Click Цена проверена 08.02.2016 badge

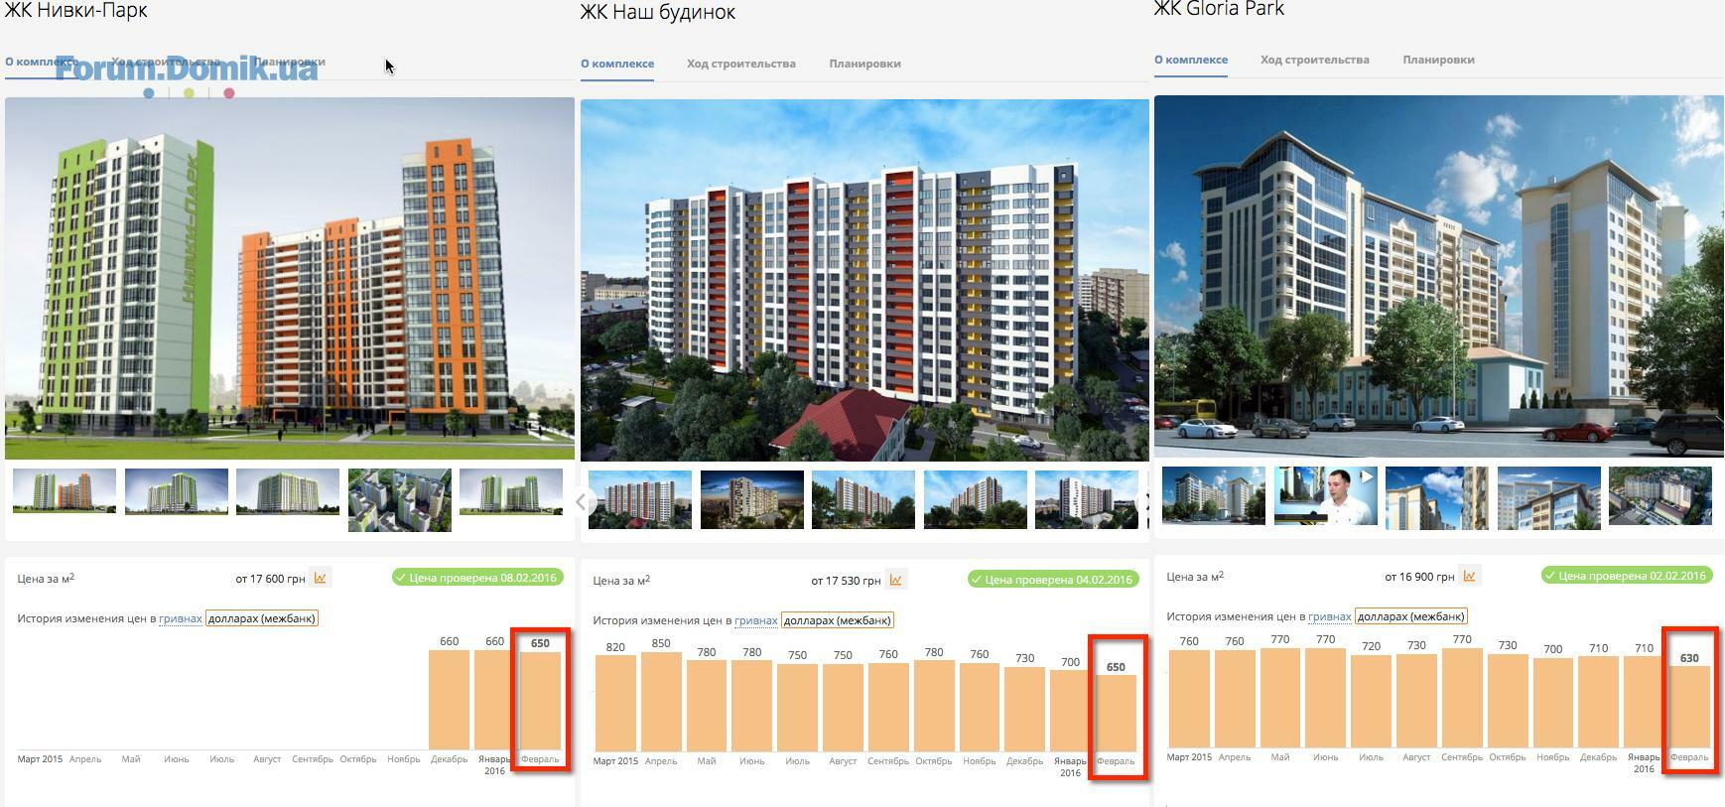point(477,577)
